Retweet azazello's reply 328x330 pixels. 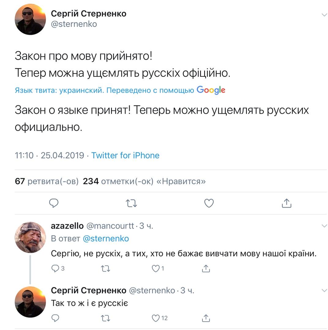[105, 269]
